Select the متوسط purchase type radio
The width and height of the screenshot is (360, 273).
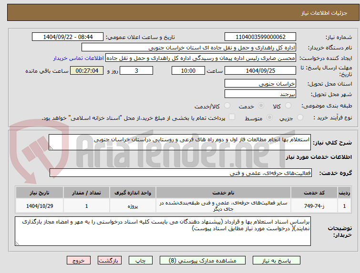pos(269,117)
